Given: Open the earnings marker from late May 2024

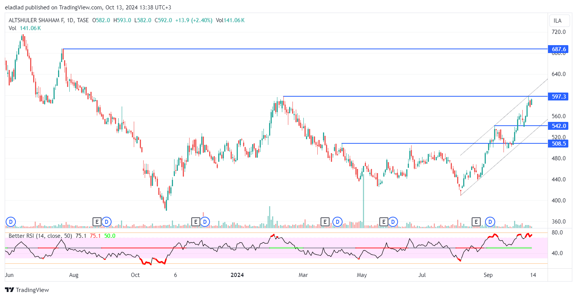Looking at the screenshot, I should pyautogui.click(x=384, y=222).
